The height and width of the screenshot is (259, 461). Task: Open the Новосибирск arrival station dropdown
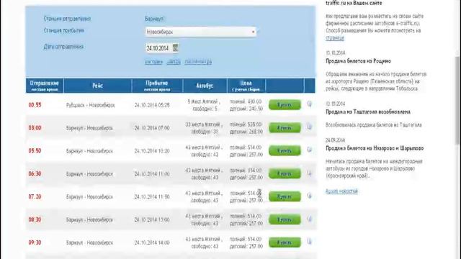click(200, 32)
